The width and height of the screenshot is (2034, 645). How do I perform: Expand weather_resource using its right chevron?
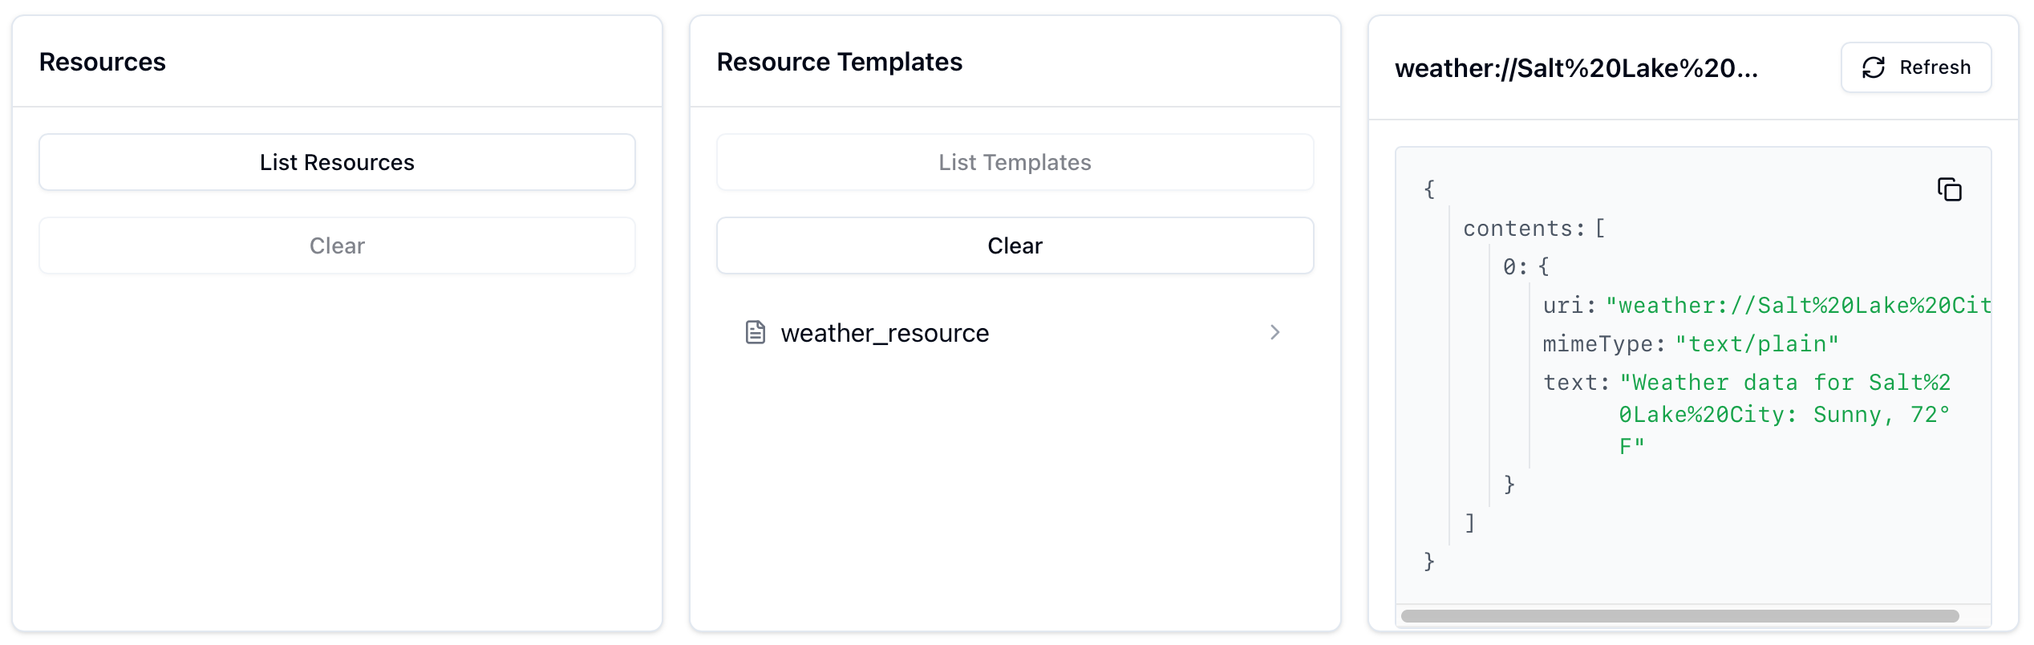(x=1274, y=332)
